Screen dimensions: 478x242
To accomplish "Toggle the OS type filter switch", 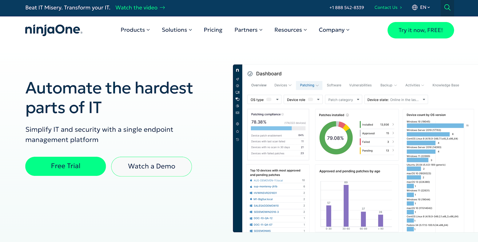I will (269, 100).
